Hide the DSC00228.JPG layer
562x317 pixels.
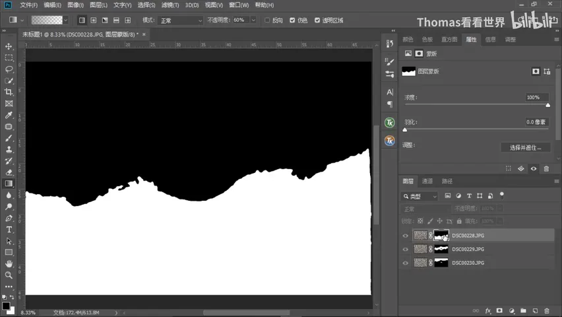(406, 236)
